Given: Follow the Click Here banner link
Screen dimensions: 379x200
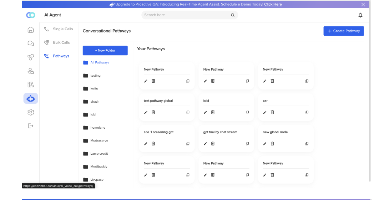Looking at the screenshot, I should coord(273,4).
